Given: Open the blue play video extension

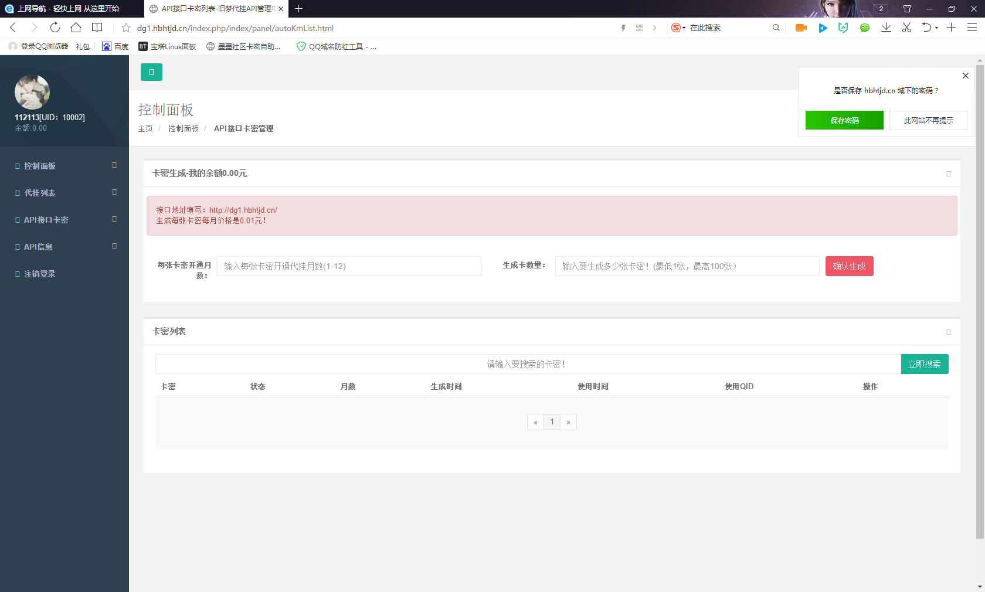Looking at the screenshot, I should pos(823,28).
